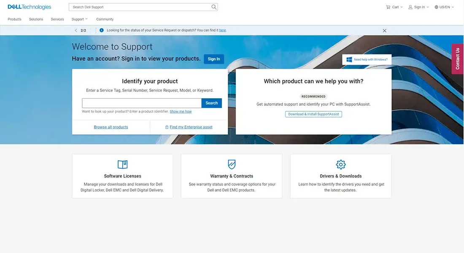Click the Identify your product heading
The image size is (464, 253).
150,81
